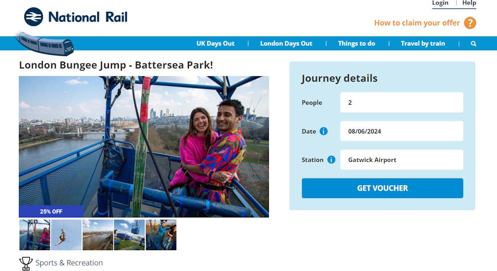The image size is (497, 271).
Task: Click the Sports & Recreation trophy icon
Action: pos(26,263)
